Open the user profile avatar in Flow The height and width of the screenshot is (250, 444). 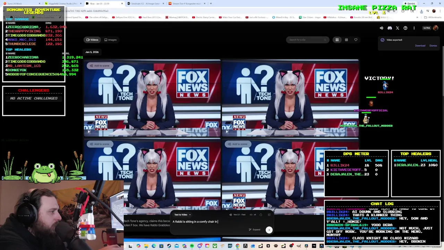(436, 28)
